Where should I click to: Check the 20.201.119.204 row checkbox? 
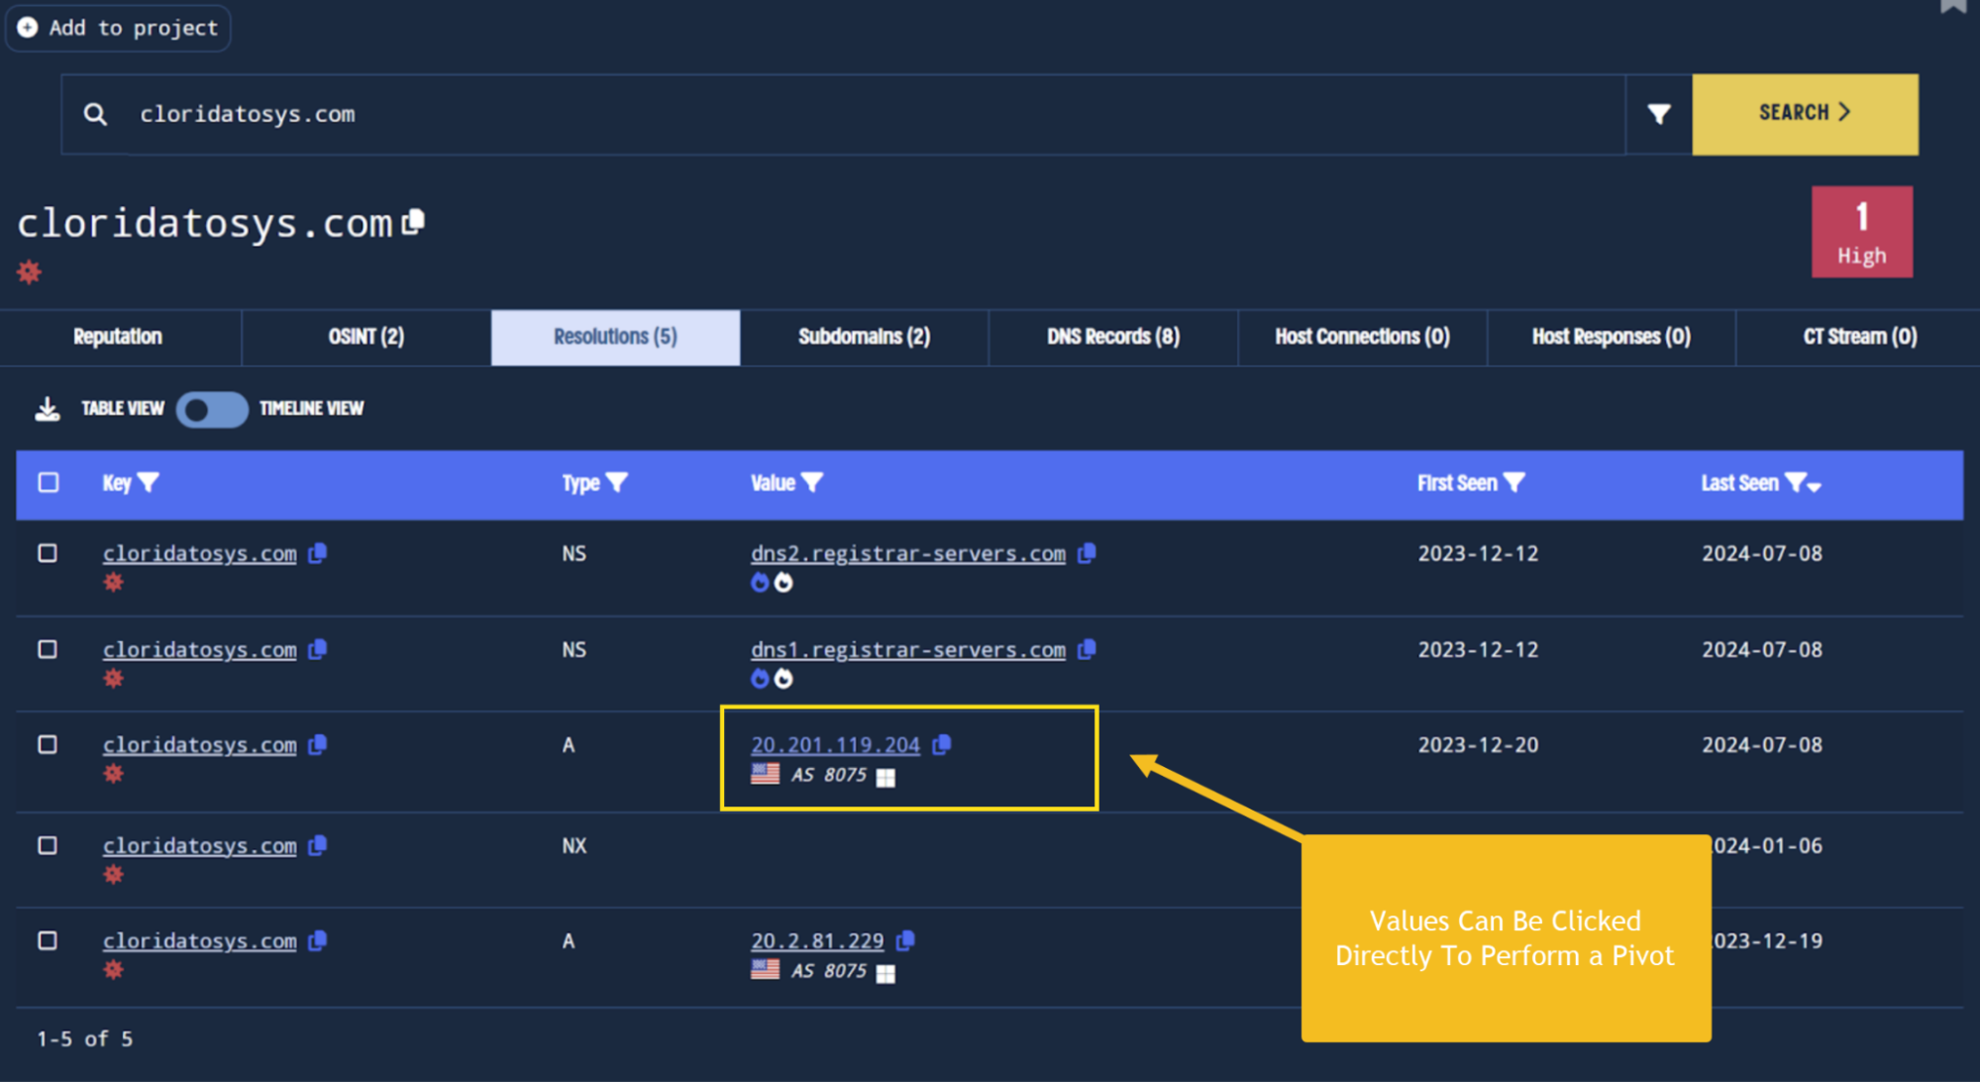(x=48, y=744)
